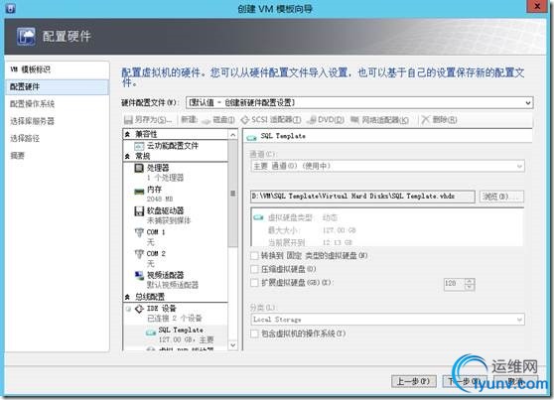Click the window system icon in the title bar
Viewport: 554px width, 400px height.
(x=10, y=8)
